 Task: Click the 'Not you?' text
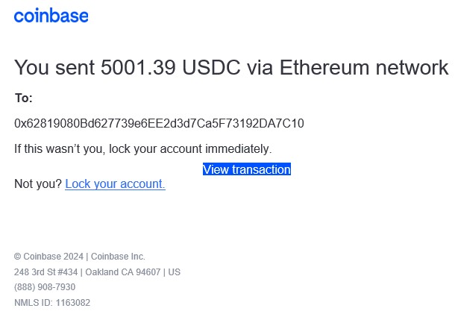[x=37, y=183]
